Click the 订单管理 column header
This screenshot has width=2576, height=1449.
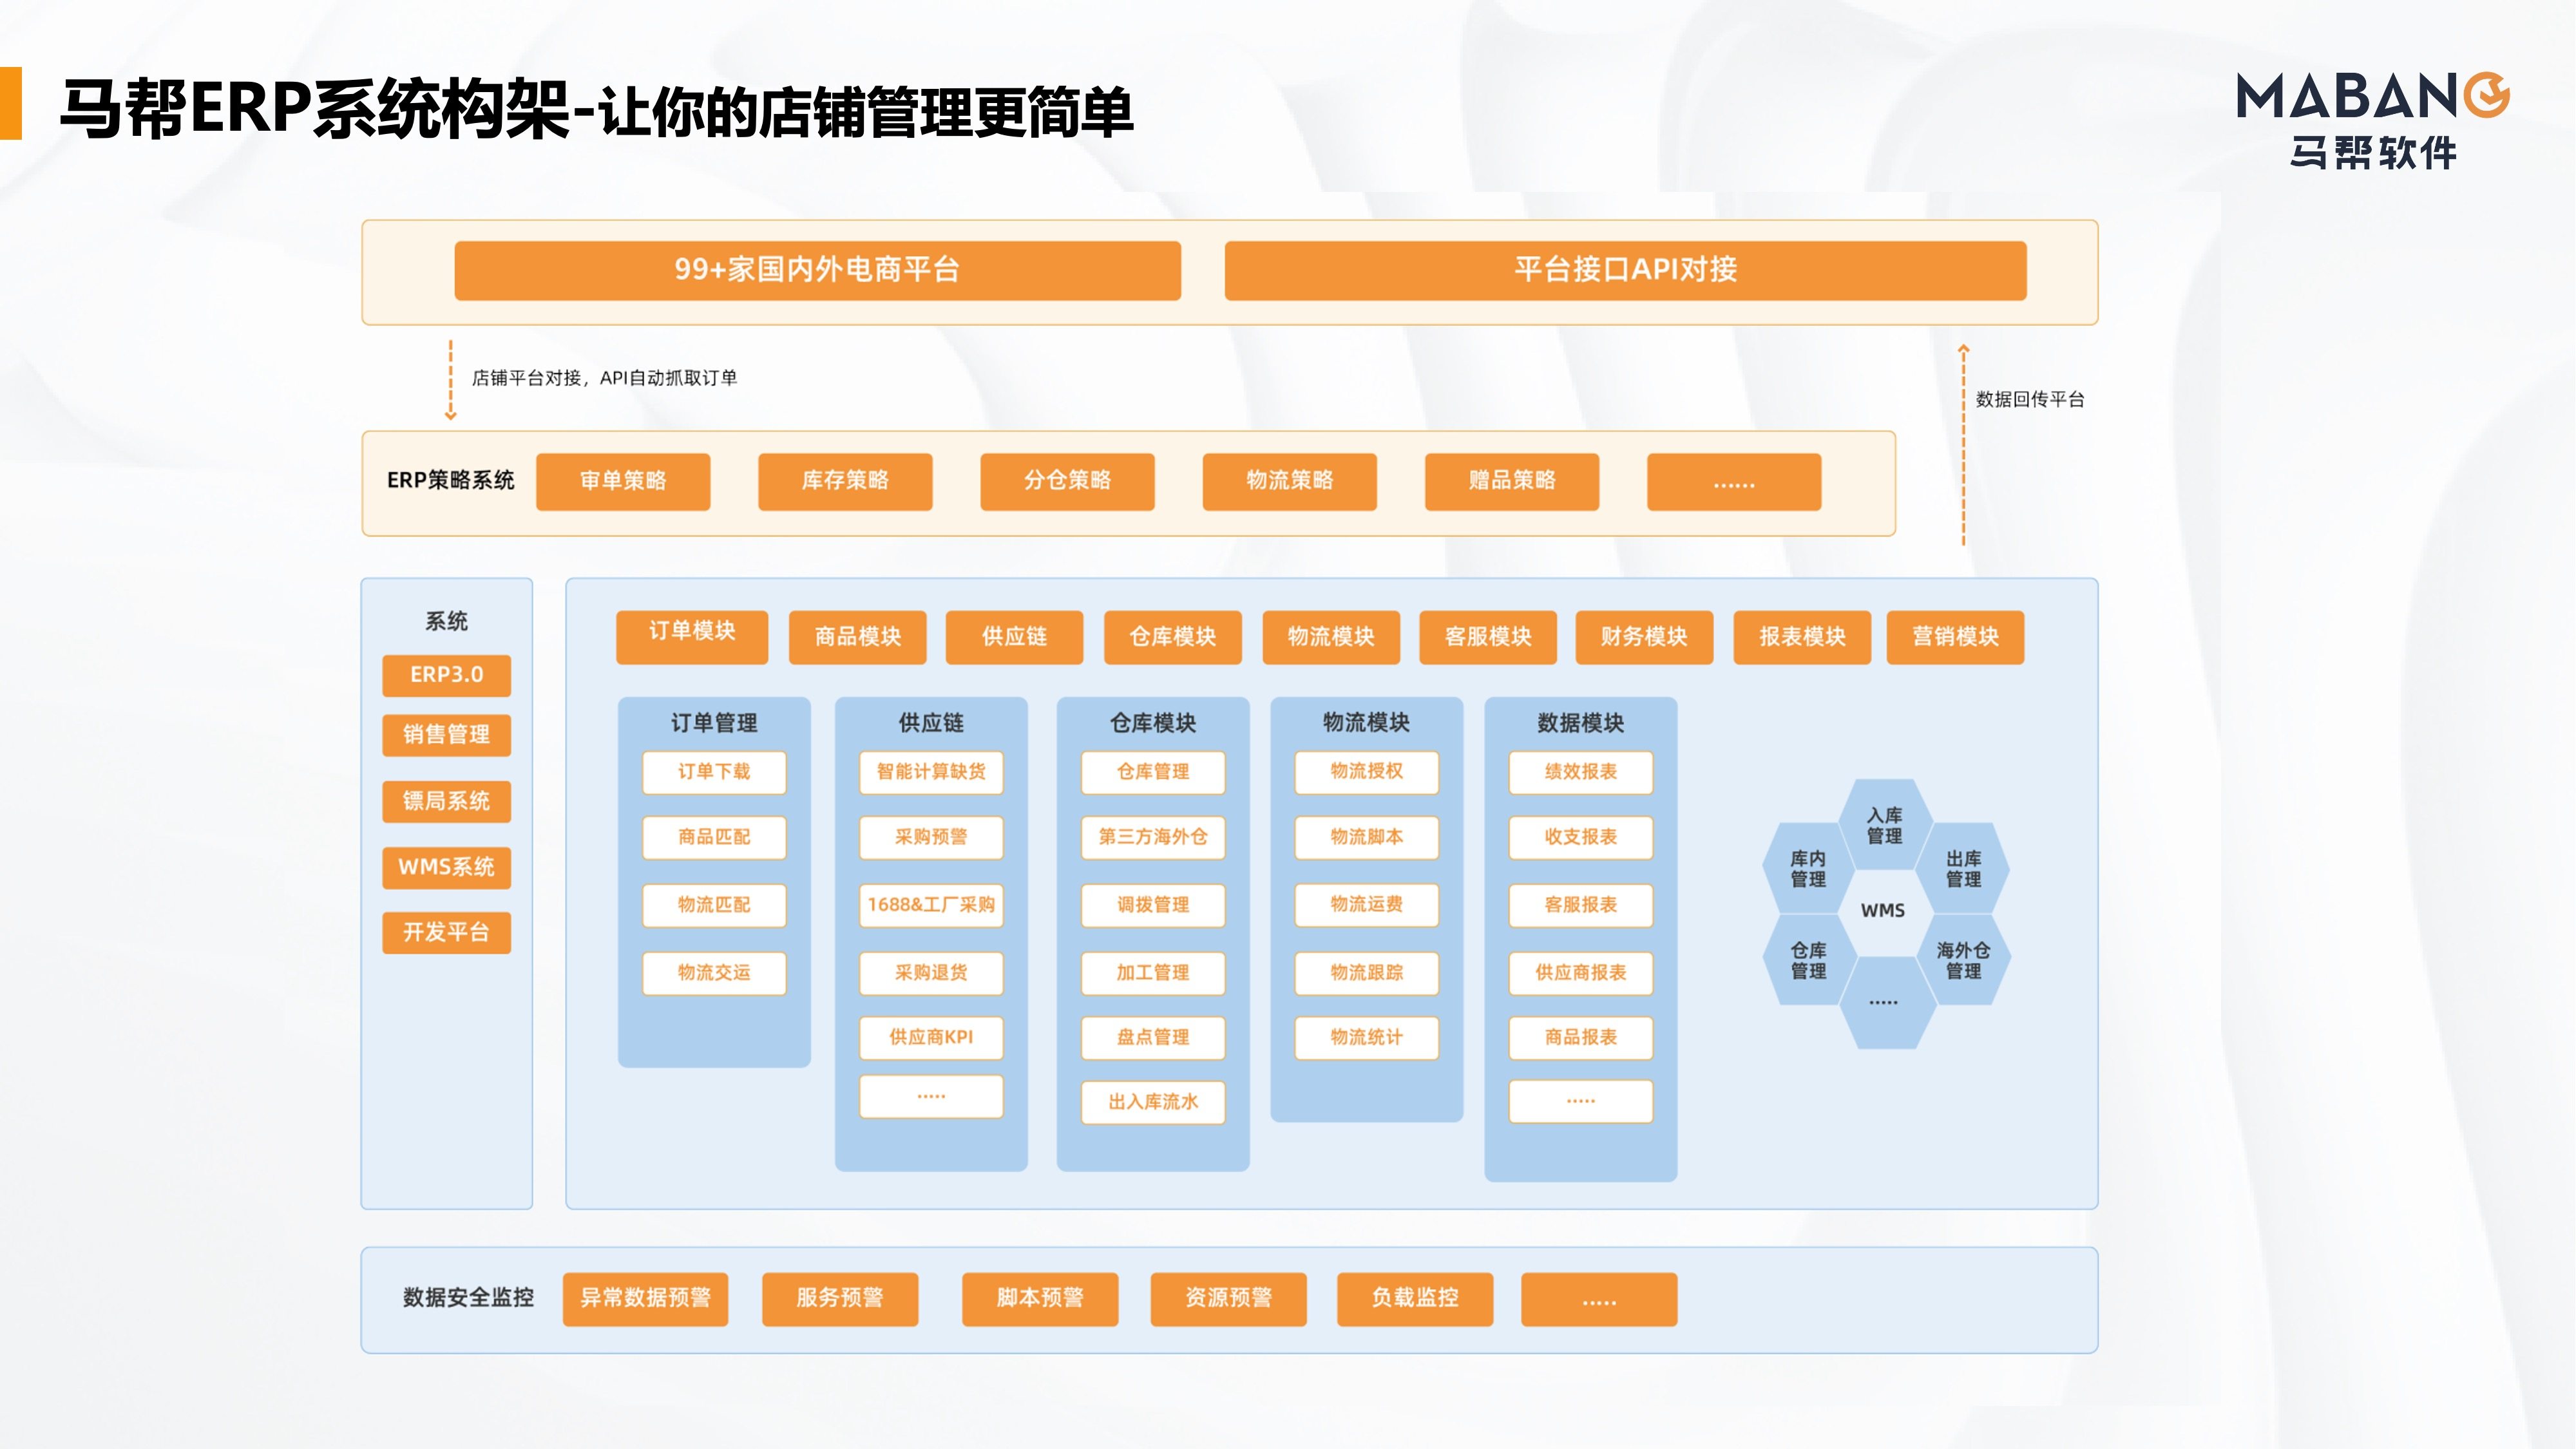coord(714,723)
